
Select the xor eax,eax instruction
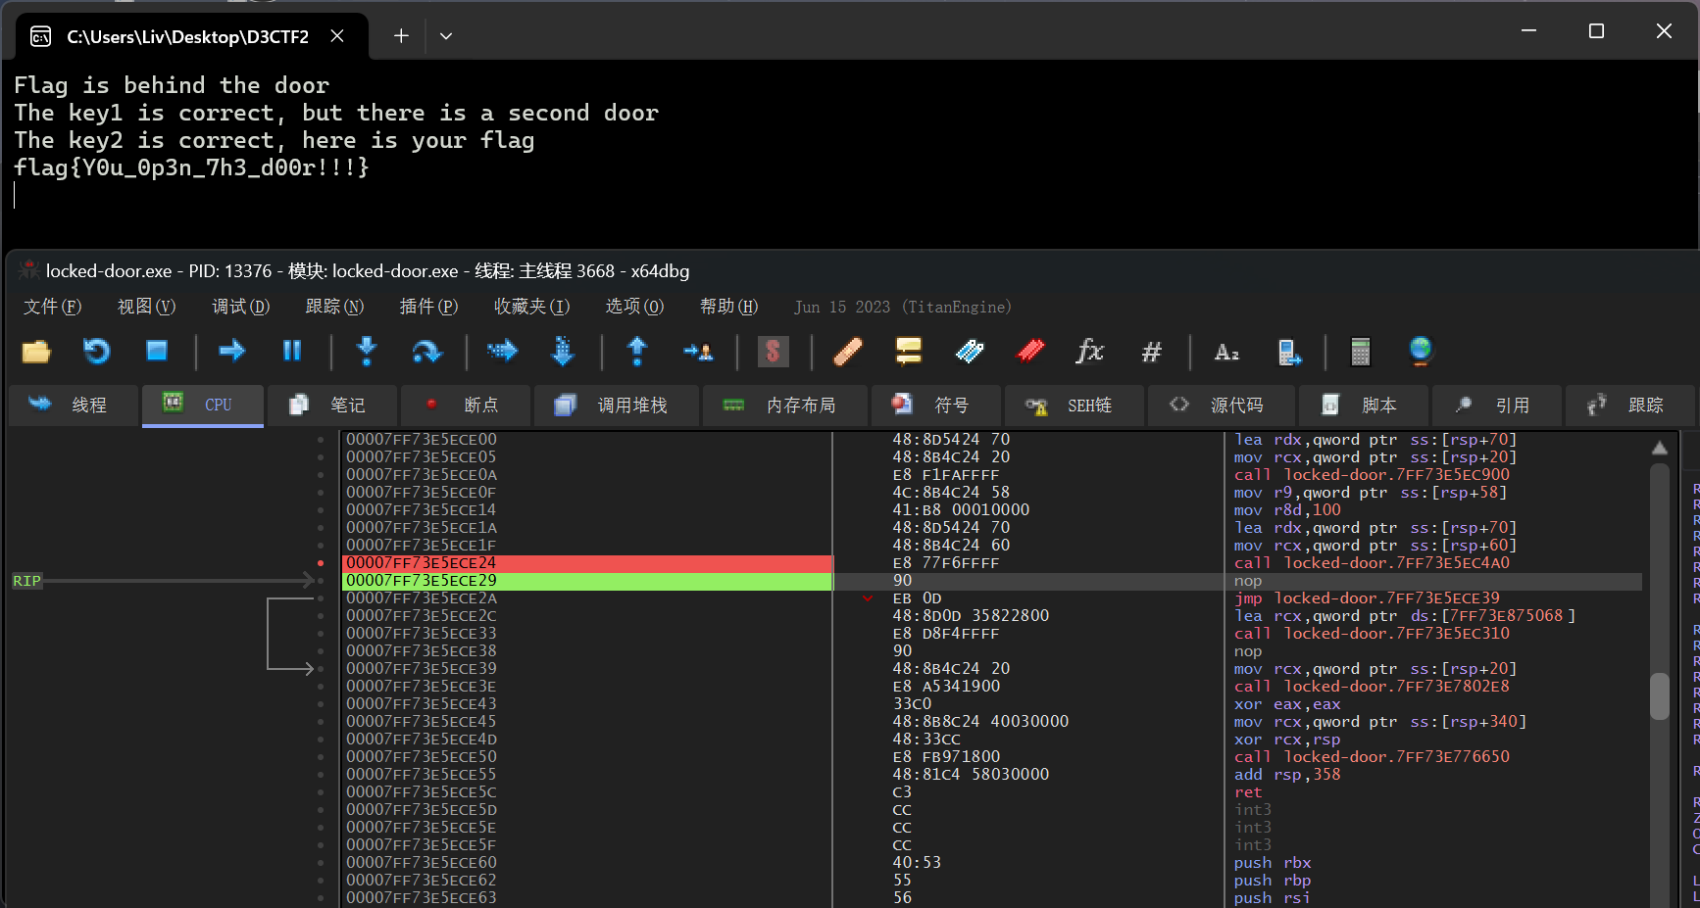[1287, 704]
